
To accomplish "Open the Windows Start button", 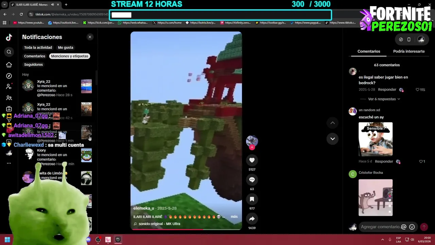I will 7,240.
